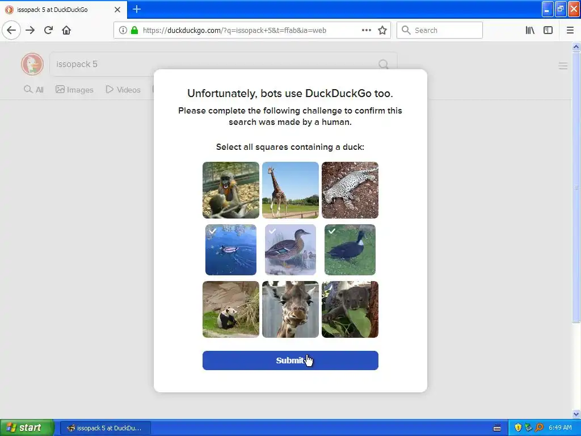The width and height of the screenshot is (581, 436).
Task: Open the issopack 5 taskbar item
Action: (105, 428)
